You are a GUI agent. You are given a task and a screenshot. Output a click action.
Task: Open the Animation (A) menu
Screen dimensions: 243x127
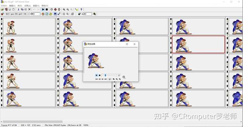click(x=27, y=6)
